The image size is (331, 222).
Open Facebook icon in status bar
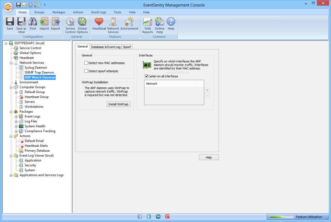coord(140,217)
